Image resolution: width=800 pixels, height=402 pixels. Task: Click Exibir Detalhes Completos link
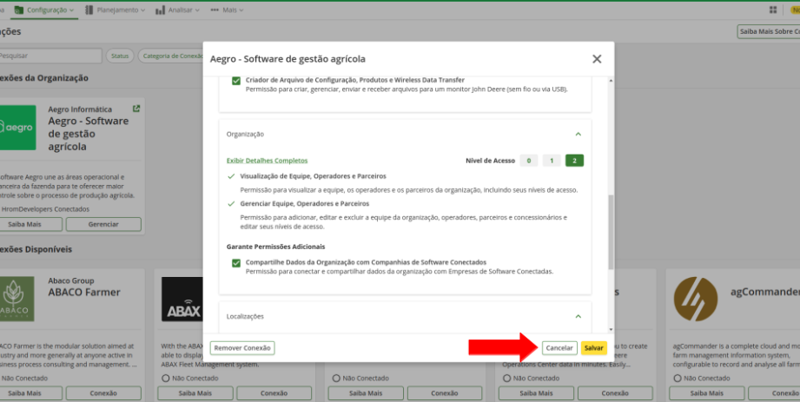[267, 161]
